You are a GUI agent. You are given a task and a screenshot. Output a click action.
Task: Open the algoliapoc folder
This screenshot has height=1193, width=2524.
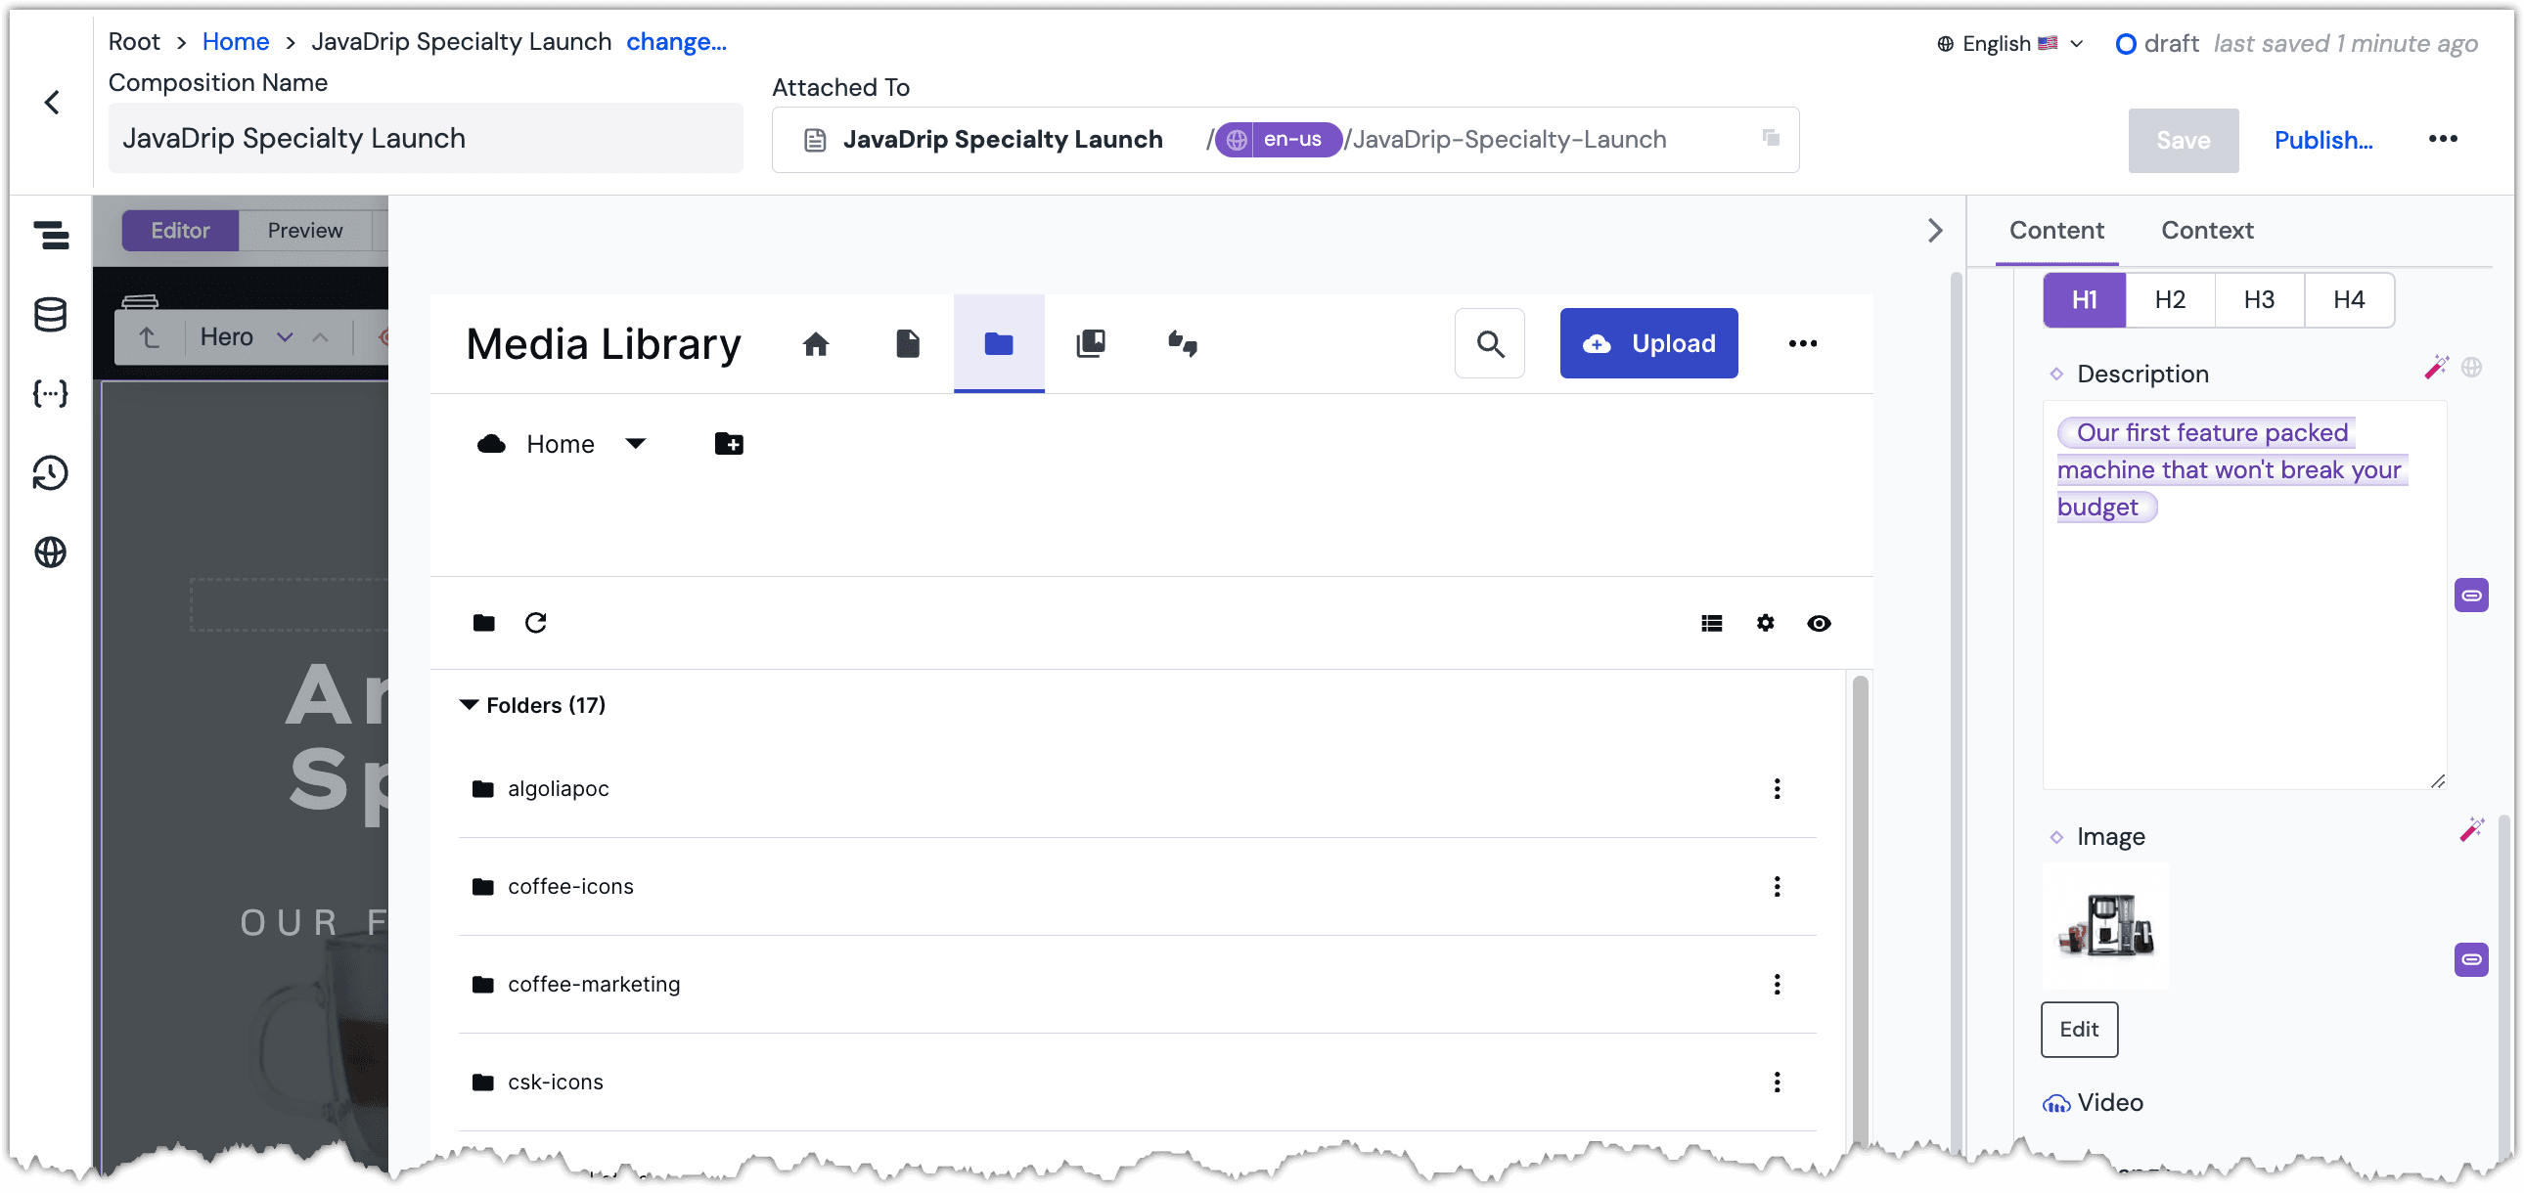[558, 789]
